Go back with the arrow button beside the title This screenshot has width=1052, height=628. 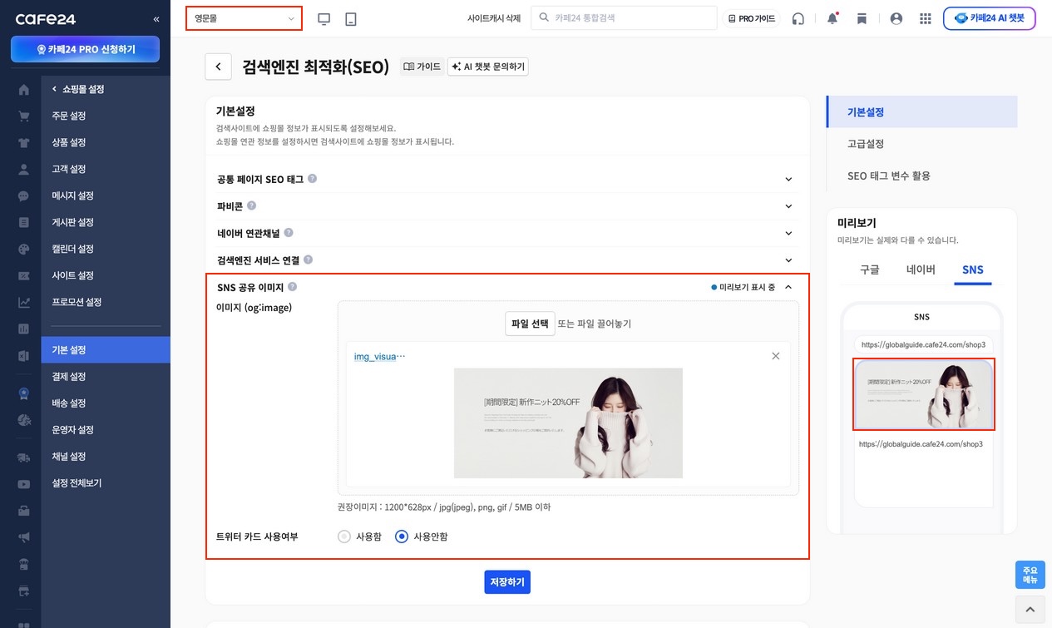click(x=218, y=67)
